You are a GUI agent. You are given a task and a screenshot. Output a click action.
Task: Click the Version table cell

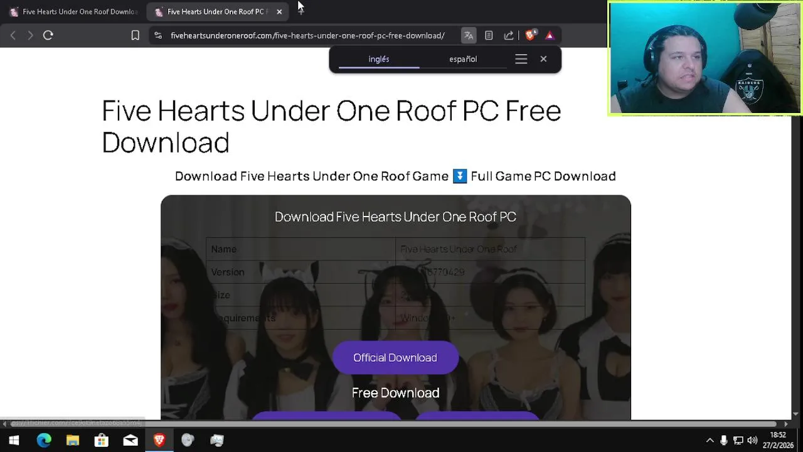(300, 272)
